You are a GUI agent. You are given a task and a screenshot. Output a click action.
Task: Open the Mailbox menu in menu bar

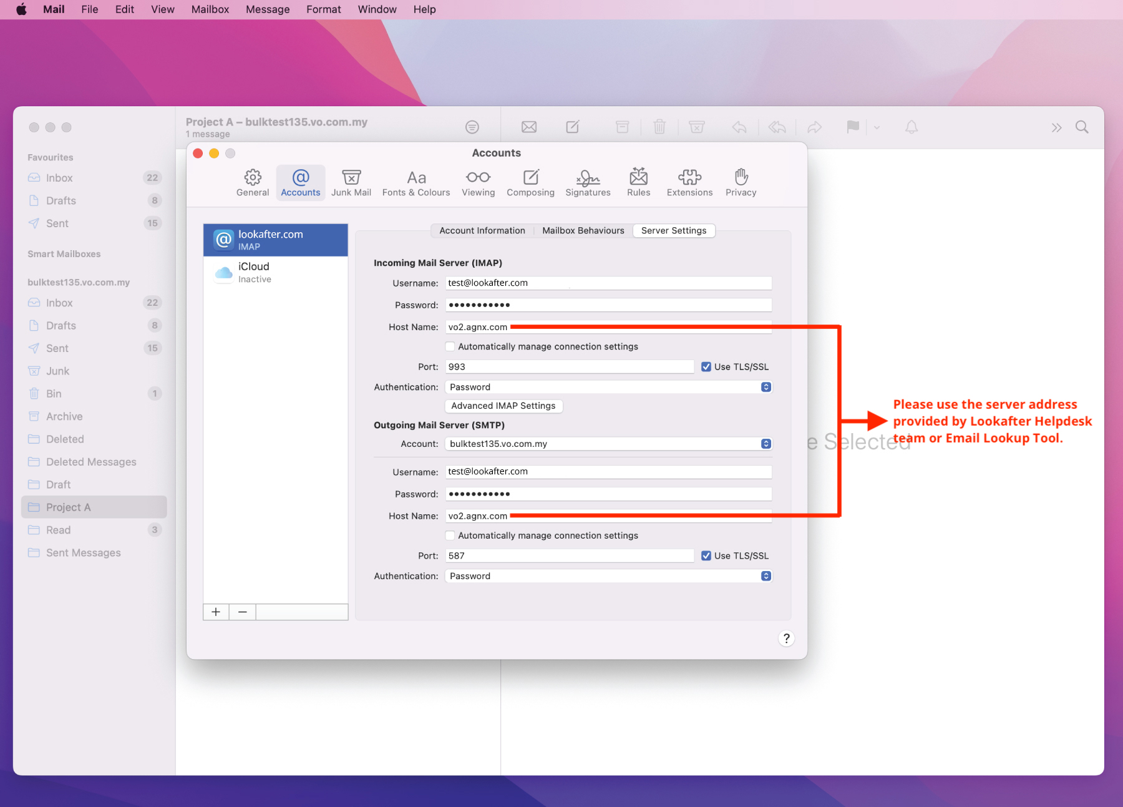click(x=210, y=9)
